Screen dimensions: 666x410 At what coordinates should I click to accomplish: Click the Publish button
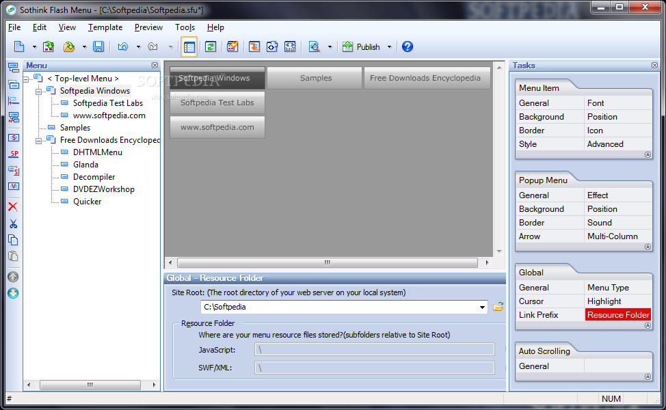pos(362,46)
